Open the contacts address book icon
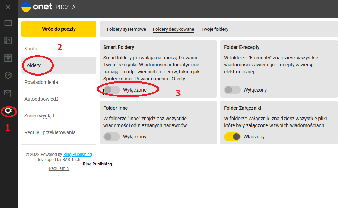The width and height of the screenshot is (338, 208). point(8,41)
